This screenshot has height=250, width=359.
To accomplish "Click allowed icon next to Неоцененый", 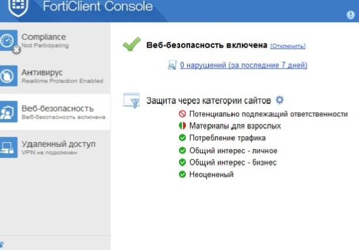I will (182, 174).
